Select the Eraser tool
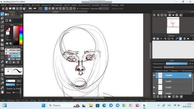The height and width of the screenshot is (109, 194). [x=2, y=18]
